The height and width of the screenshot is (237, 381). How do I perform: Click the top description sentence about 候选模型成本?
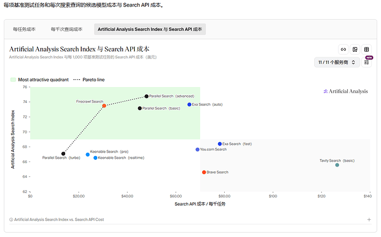[83, 5]
